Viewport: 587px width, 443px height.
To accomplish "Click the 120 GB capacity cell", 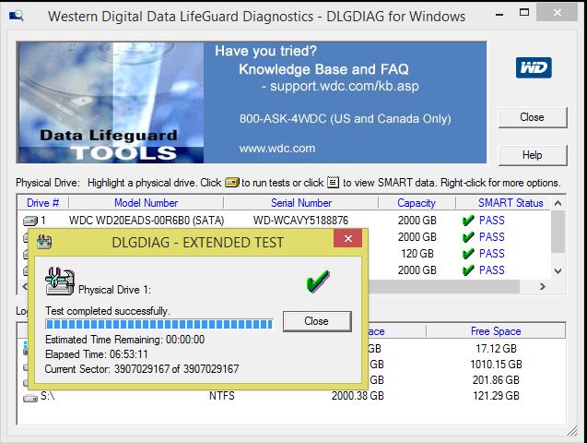I will (417, 254).
